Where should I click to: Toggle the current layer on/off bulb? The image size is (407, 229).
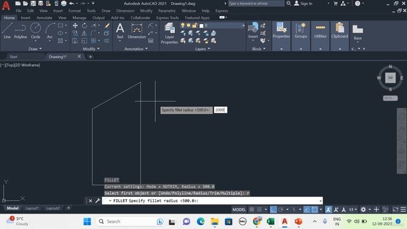183,25
